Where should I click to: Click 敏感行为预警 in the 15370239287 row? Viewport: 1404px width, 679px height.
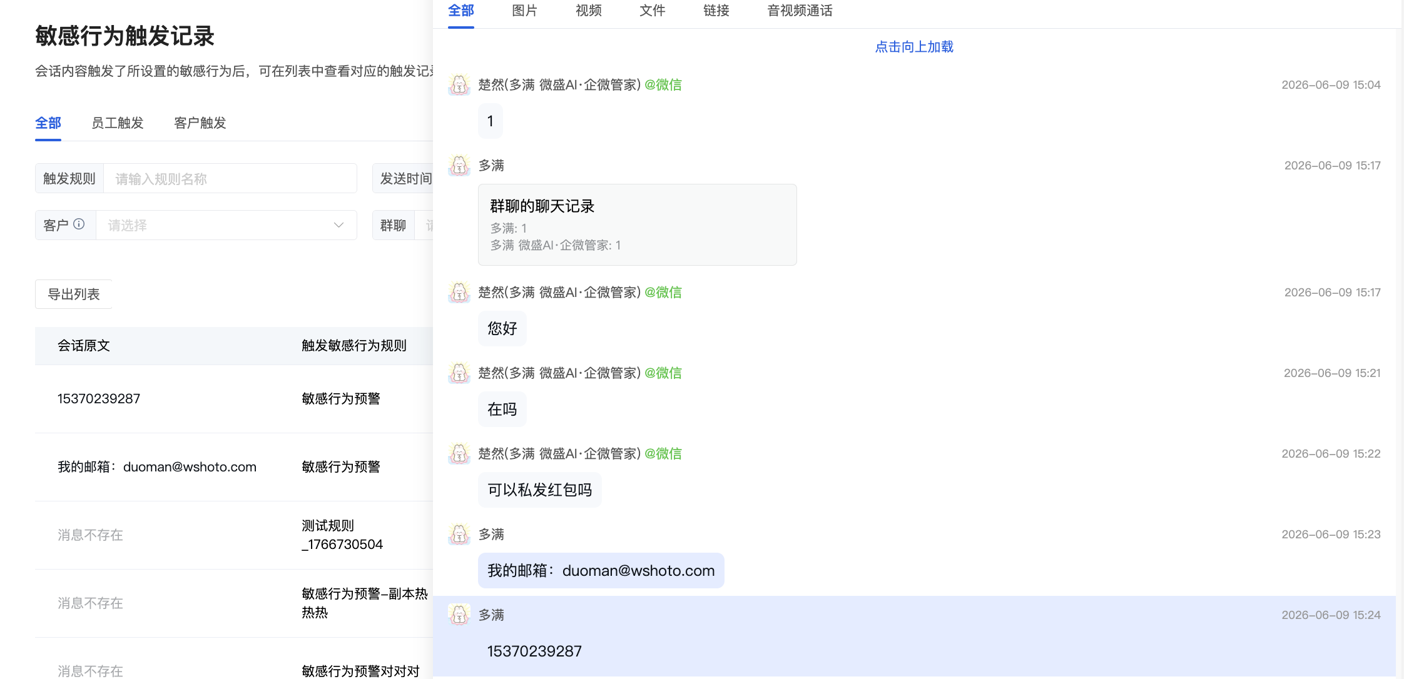click(341, 399)
